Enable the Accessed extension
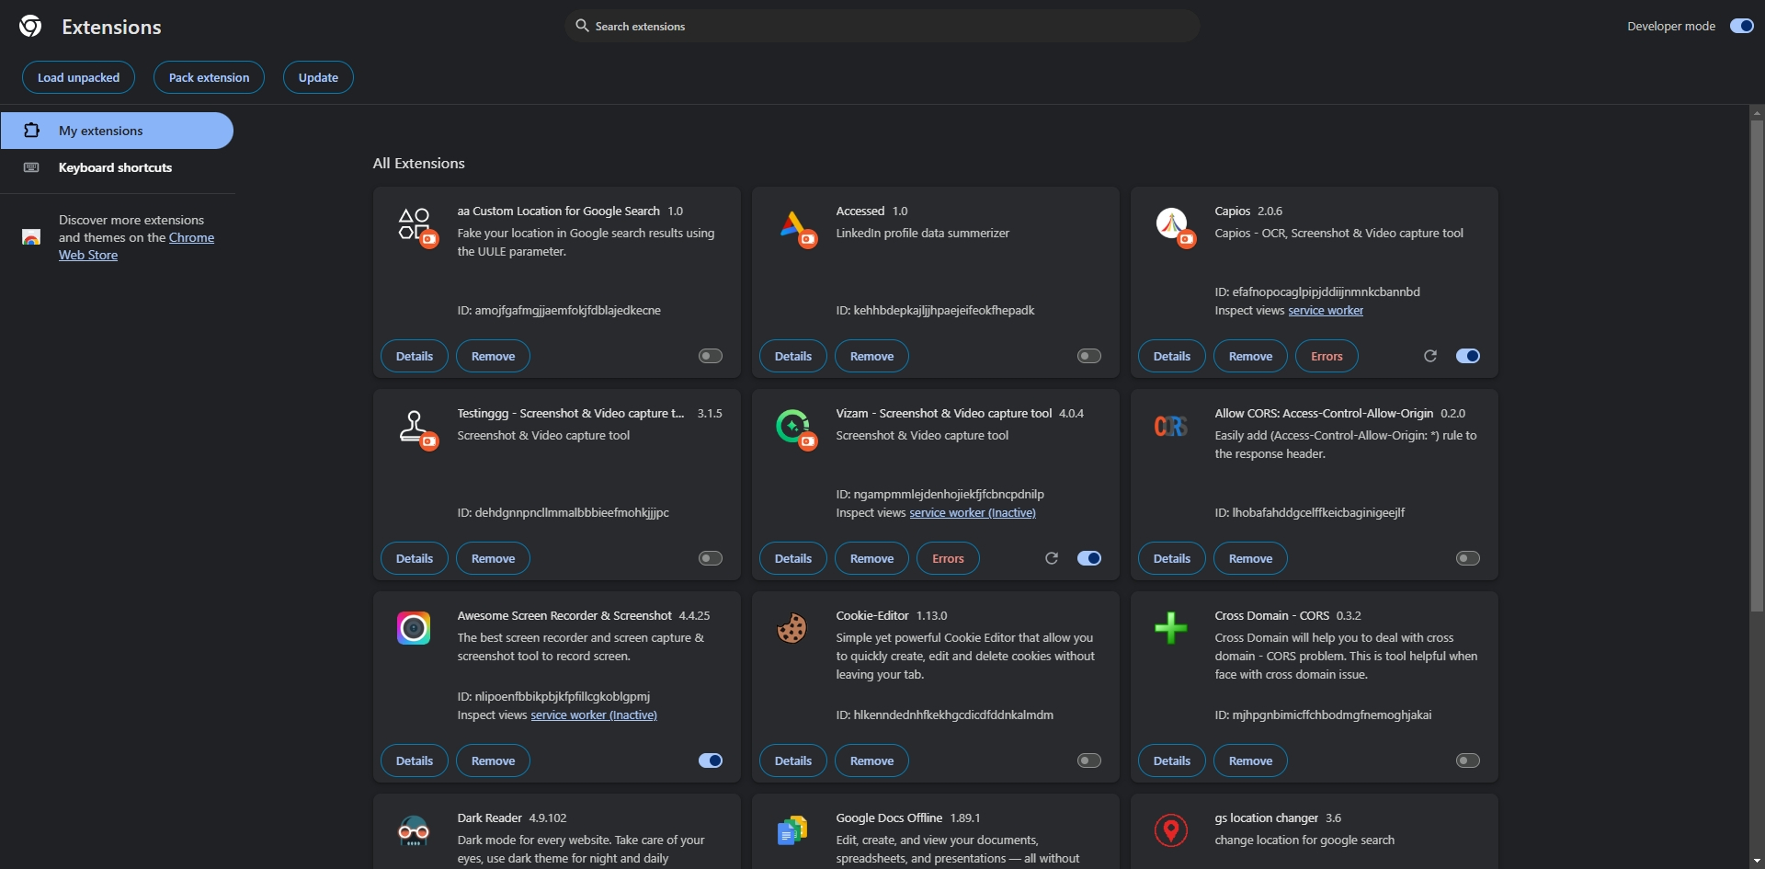1765x869 pixels. coord(1089,356)
